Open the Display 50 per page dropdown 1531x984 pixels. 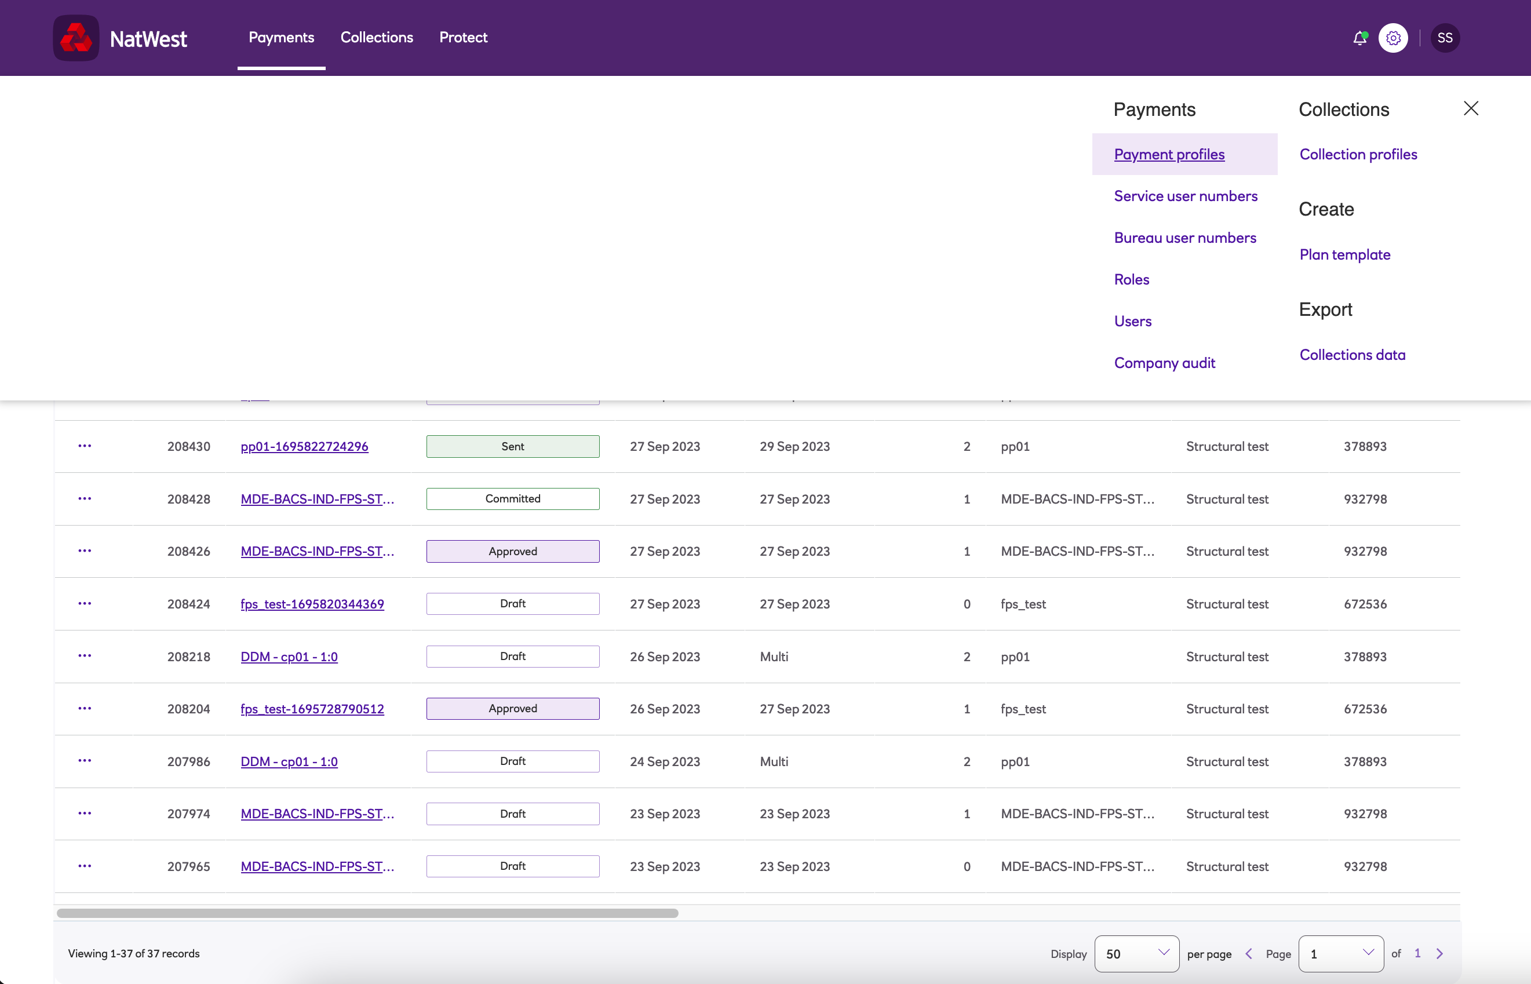(1137, 953)
